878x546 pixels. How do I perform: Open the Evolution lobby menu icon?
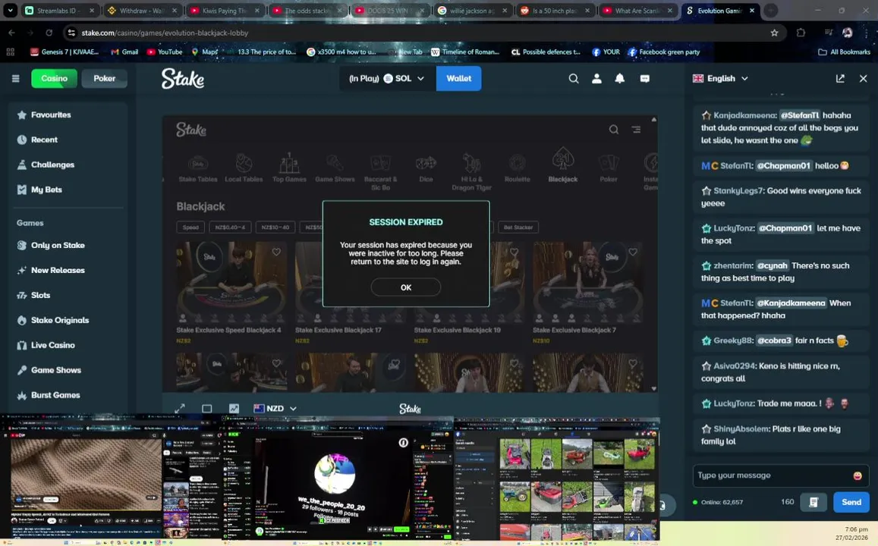[x=636, y=129]
